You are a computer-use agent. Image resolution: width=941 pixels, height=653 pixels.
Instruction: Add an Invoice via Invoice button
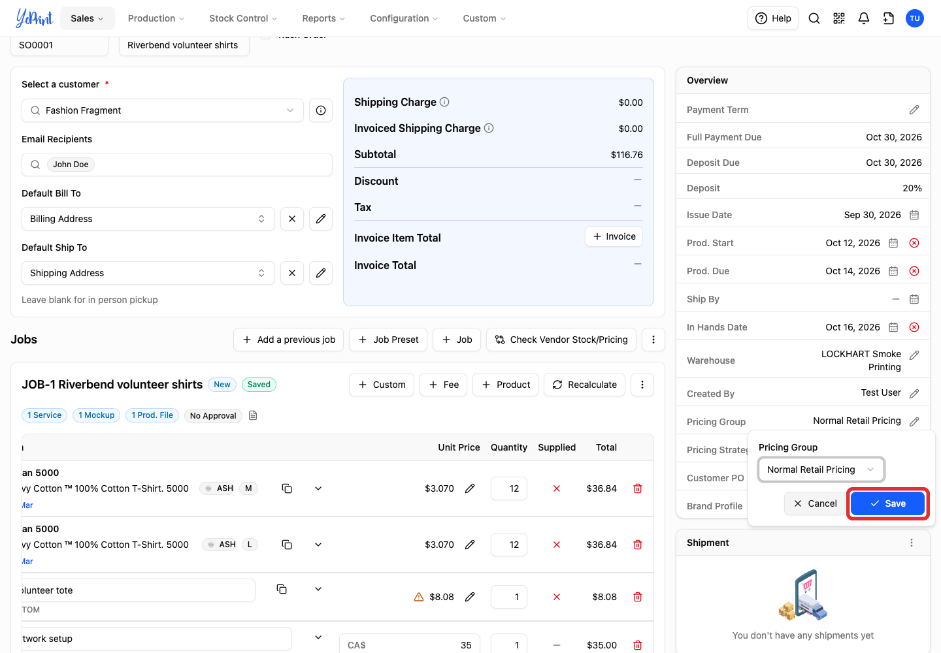(x=614, y=236)
